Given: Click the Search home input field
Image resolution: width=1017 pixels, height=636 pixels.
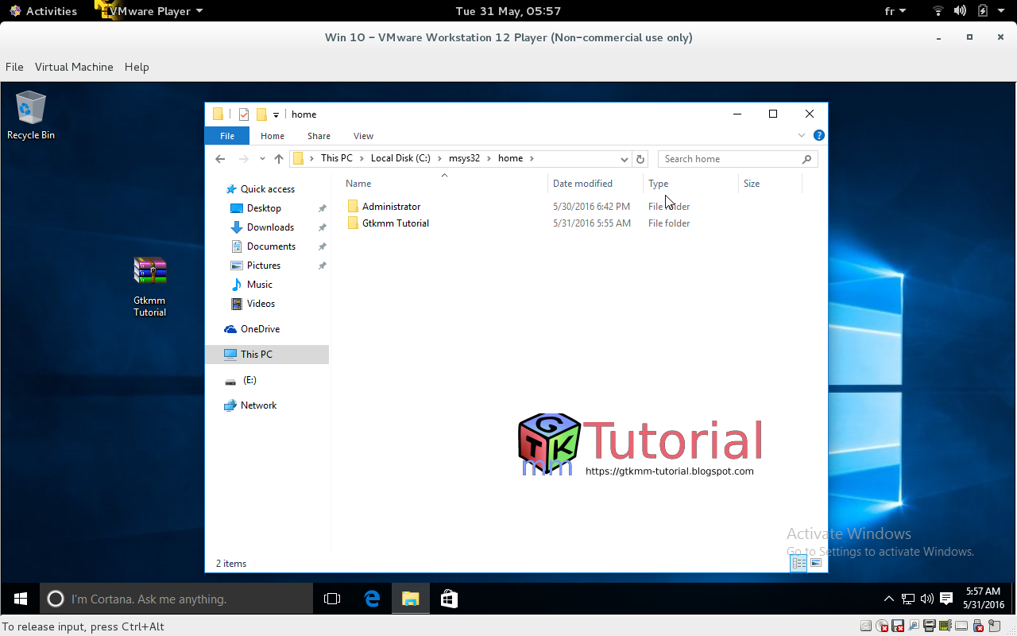Looking at the screenshot, I should [730, 159].
